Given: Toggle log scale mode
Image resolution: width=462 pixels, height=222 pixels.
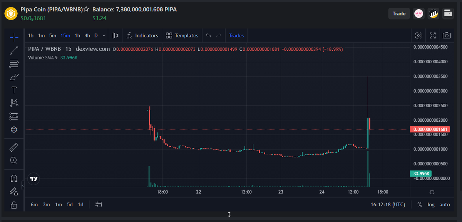Looking at the screenshot, I should 431,205.
